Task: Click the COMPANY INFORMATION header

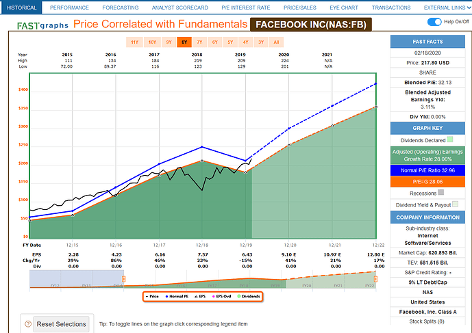Action: coord(427,217)
